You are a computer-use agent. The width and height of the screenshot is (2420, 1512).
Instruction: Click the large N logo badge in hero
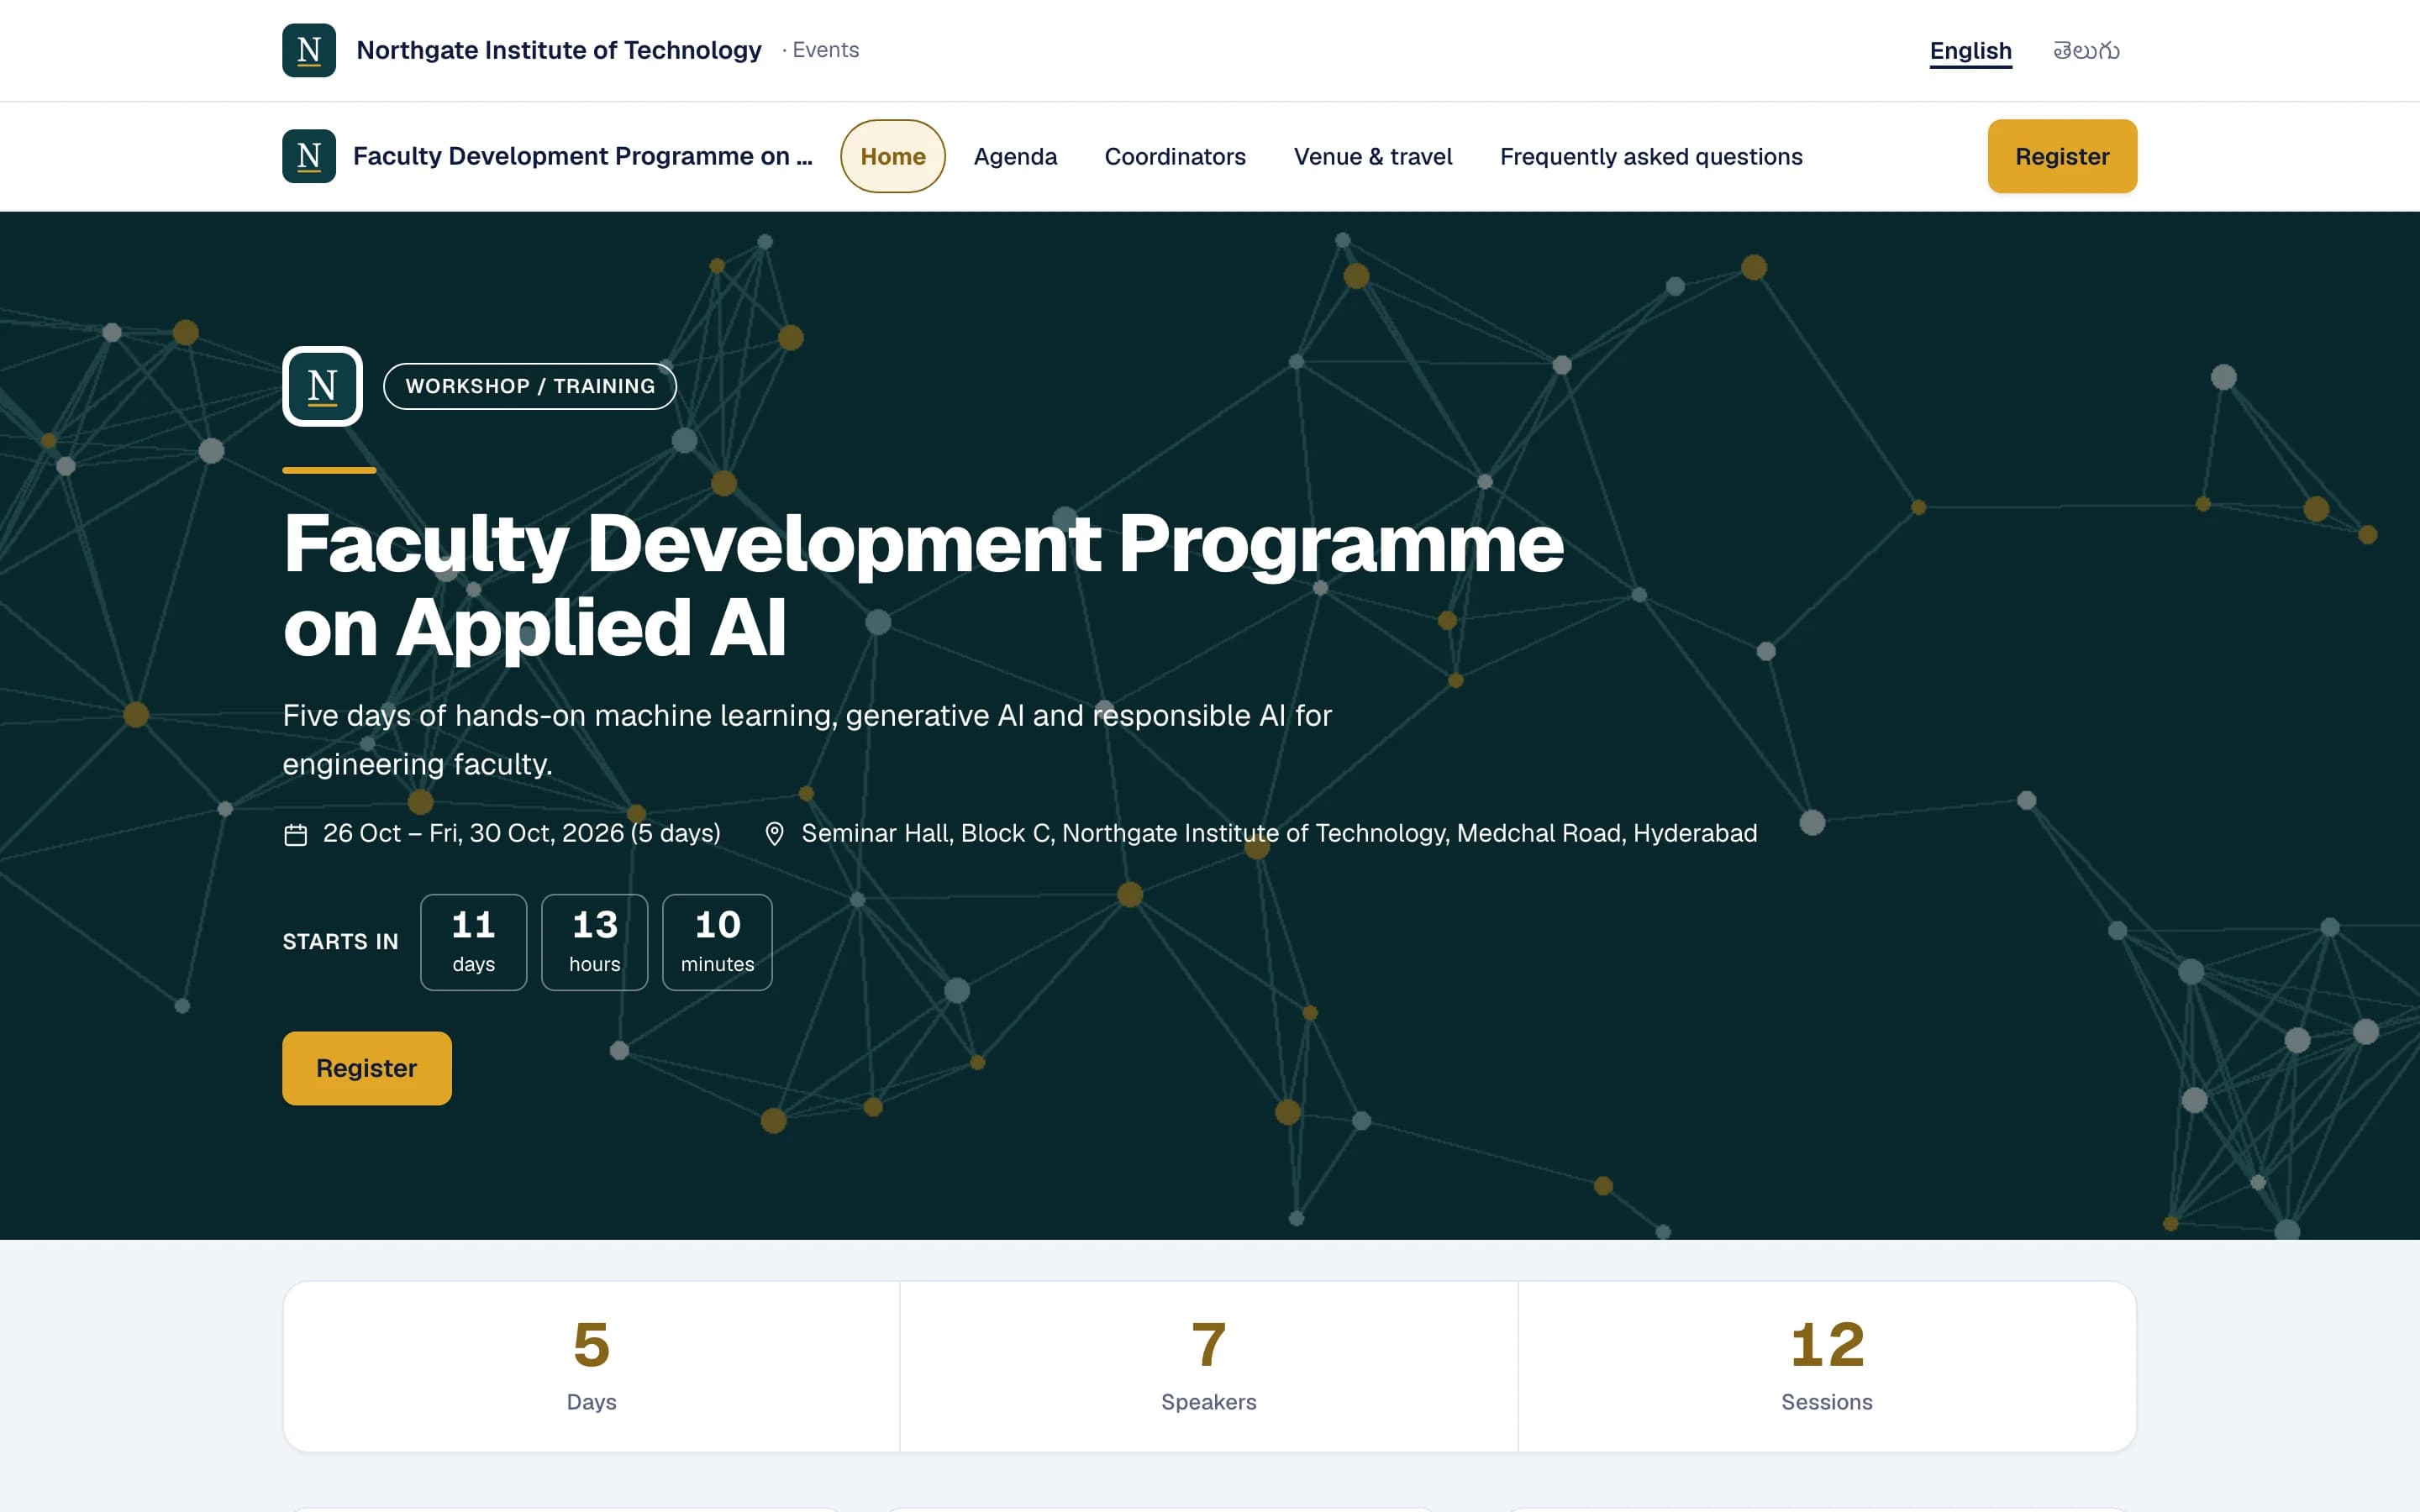pos(322,386)
